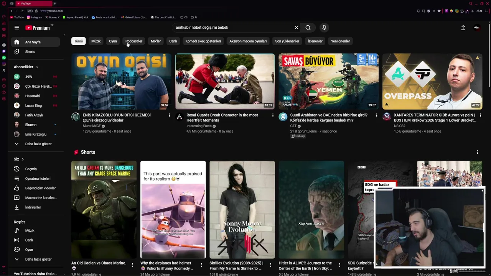Open options for Old Cadian short
The image size is (491, 276).
pos(132,265)
